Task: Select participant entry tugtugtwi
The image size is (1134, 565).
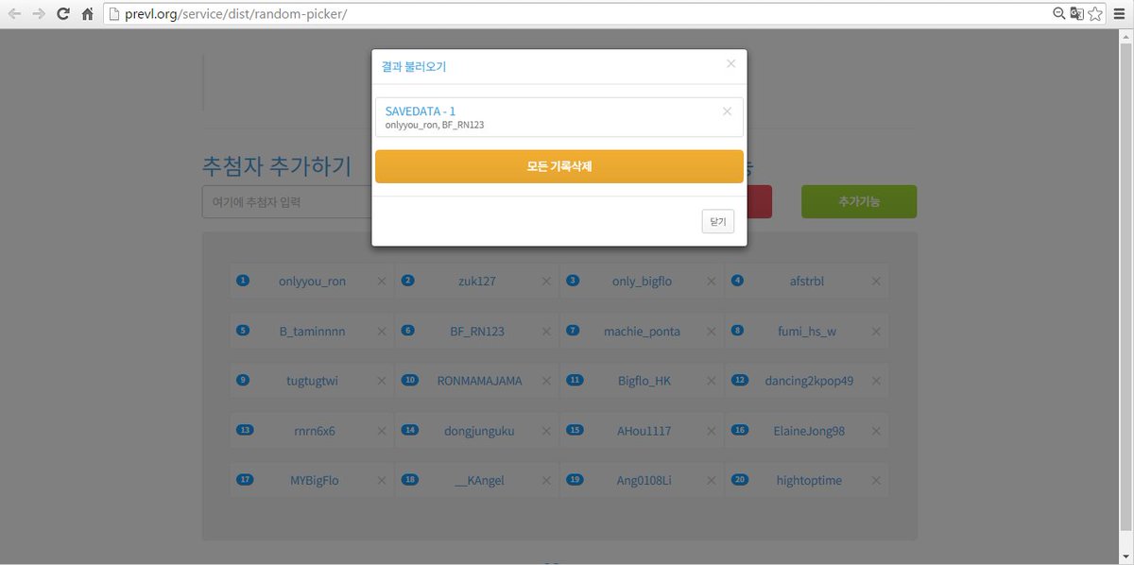Action: click(x=312, y=381)
